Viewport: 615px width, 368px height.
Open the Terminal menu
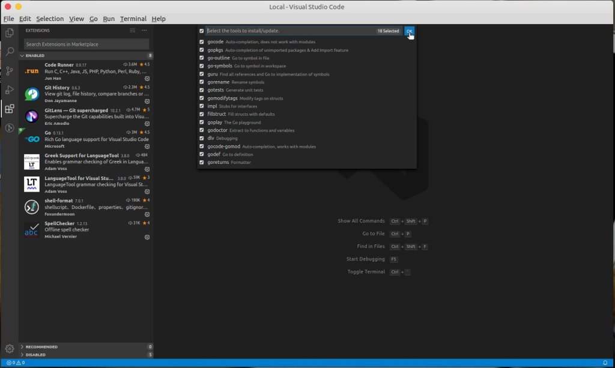133,19
